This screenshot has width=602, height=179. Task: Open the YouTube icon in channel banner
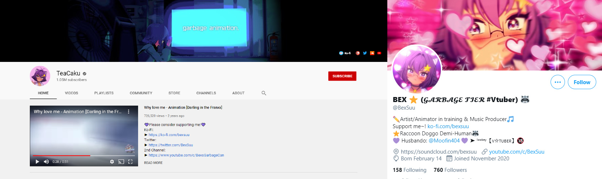pyautogui.click(x=379, y=53)
